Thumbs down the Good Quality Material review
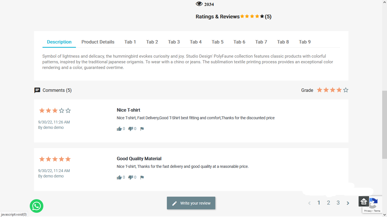 [131, 177]
